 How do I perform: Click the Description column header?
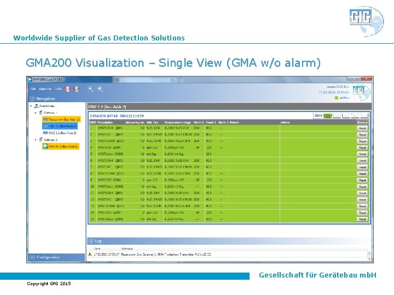coord(105,122)
